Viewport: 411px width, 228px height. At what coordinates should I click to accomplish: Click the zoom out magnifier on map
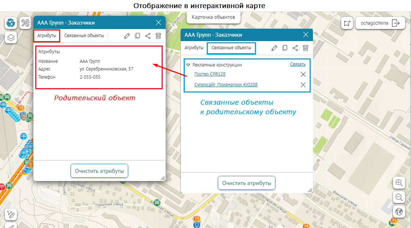(399, 197)
